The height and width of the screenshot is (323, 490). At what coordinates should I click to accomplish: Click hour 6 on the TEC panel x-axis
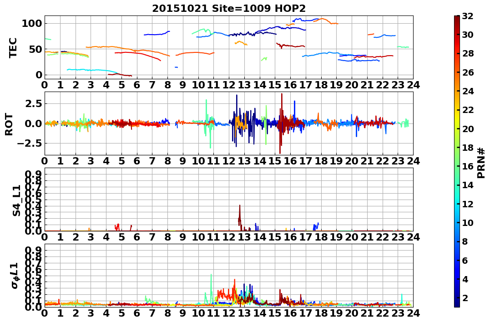coord(136,85)
